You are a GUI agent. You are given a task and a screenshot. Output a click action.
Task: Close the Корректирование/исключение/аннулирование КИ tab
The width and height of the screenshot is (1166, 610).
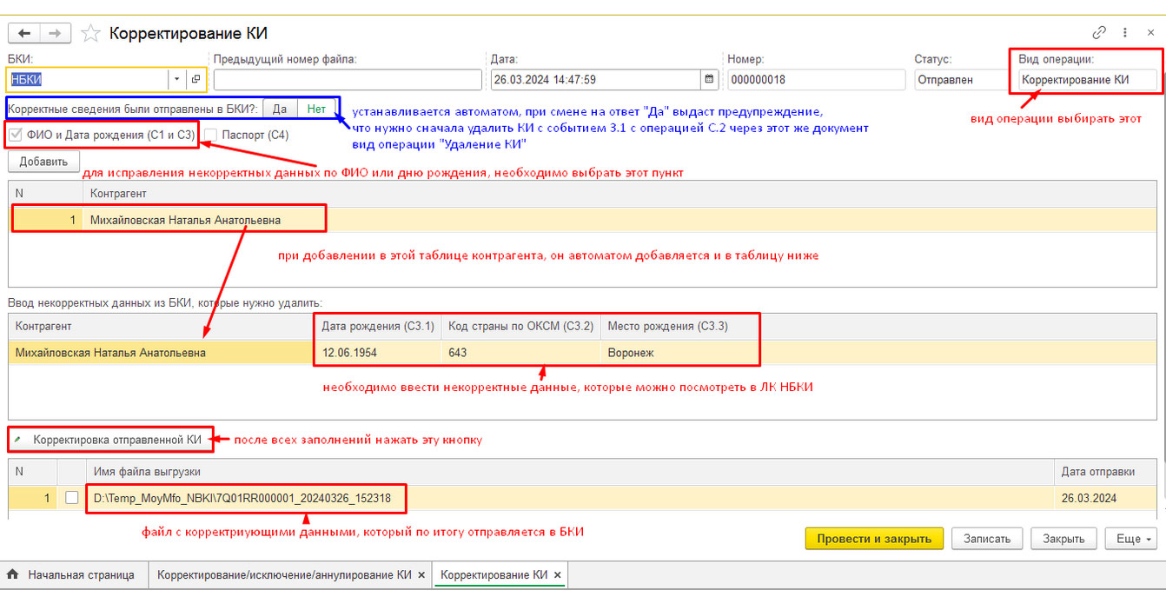421,575
